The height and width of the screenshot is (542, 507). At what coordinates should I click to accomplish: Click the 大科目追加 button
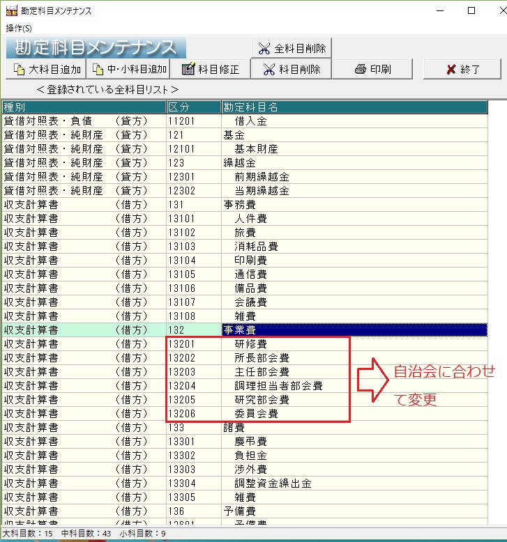[x=45, y=69]
